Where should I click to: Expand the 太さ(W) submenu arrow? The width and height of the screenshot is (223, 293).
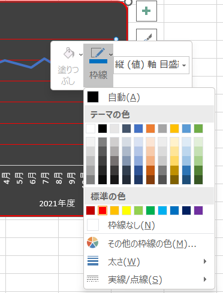(x=205, y=261)
